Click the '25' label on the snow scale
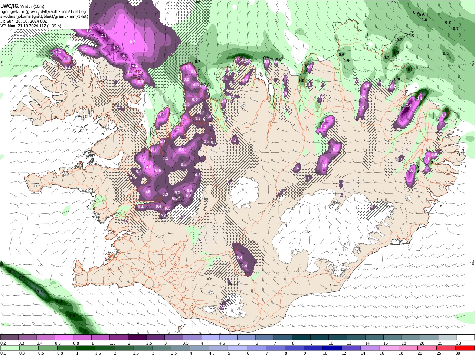475x356 pixels. (x=440, y=343)
